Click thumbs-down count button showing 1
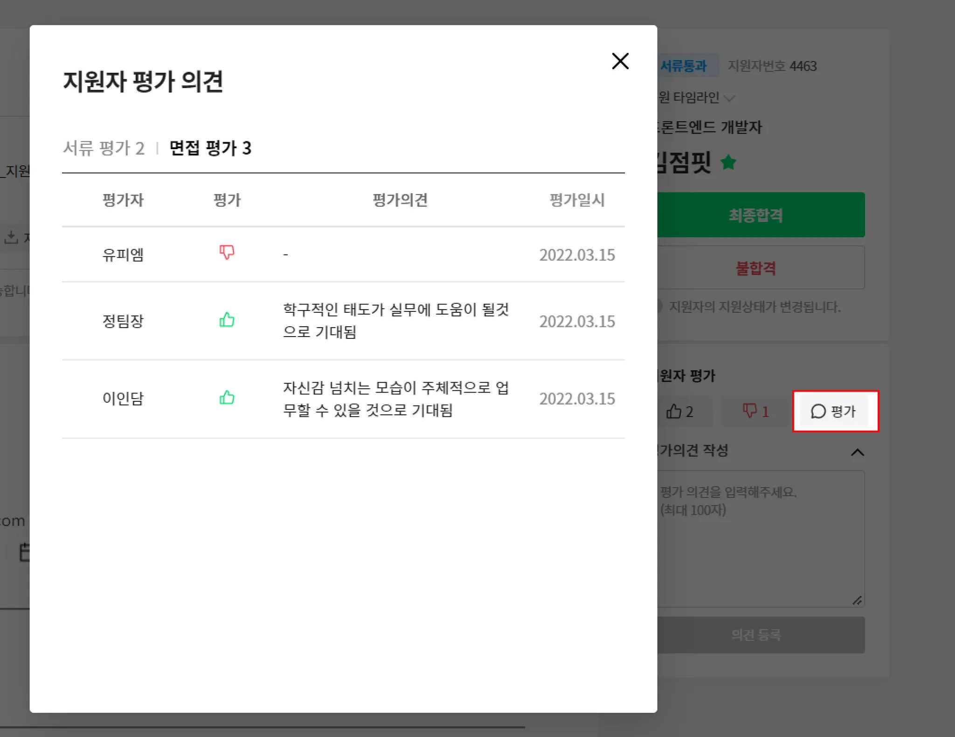Image resolution: width=955 pixels, height=737 pixels. pos(755,411)
